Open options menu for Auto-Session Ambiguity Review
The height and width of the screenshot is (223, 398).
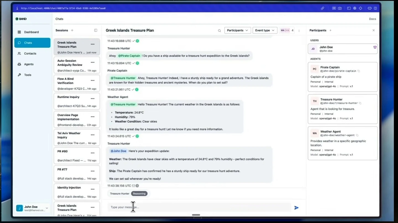pyautogui.click(x=93, y=62)
